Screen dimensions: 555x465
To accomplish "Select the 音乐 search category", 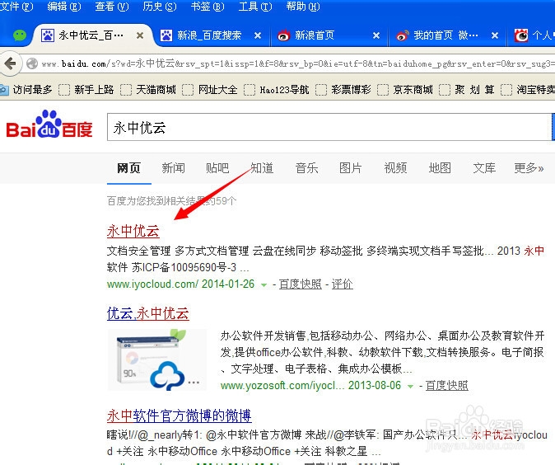I will point(306,168).
